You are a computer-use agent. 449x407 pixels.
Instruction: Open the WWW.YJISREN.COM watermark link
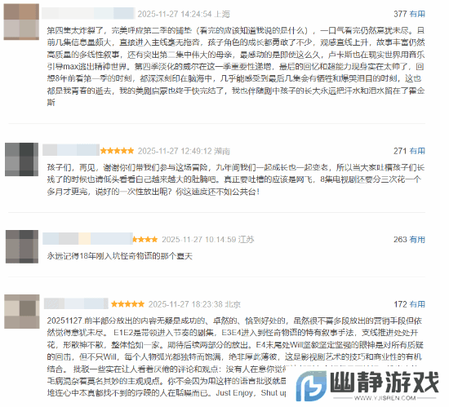tap(385, 398)
